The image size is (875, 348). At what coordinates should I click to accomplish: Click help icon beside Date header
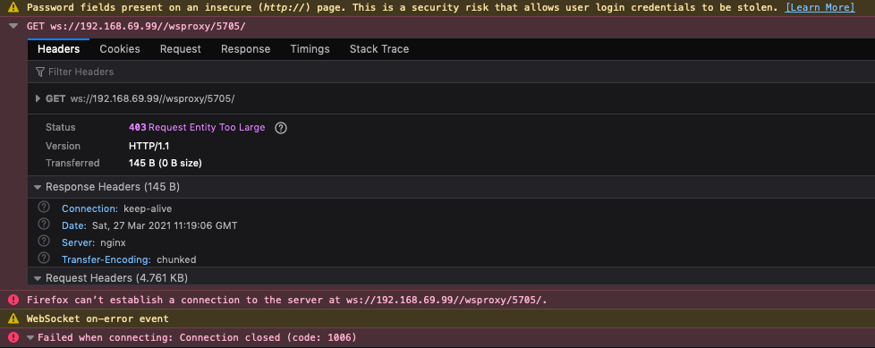point(44,225)
